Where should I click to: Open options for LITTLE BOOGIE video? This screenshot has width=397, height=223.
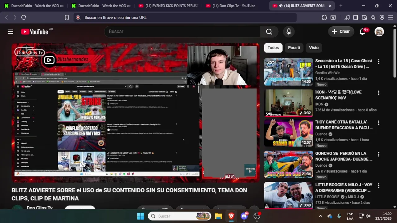(x=378, y=185)
